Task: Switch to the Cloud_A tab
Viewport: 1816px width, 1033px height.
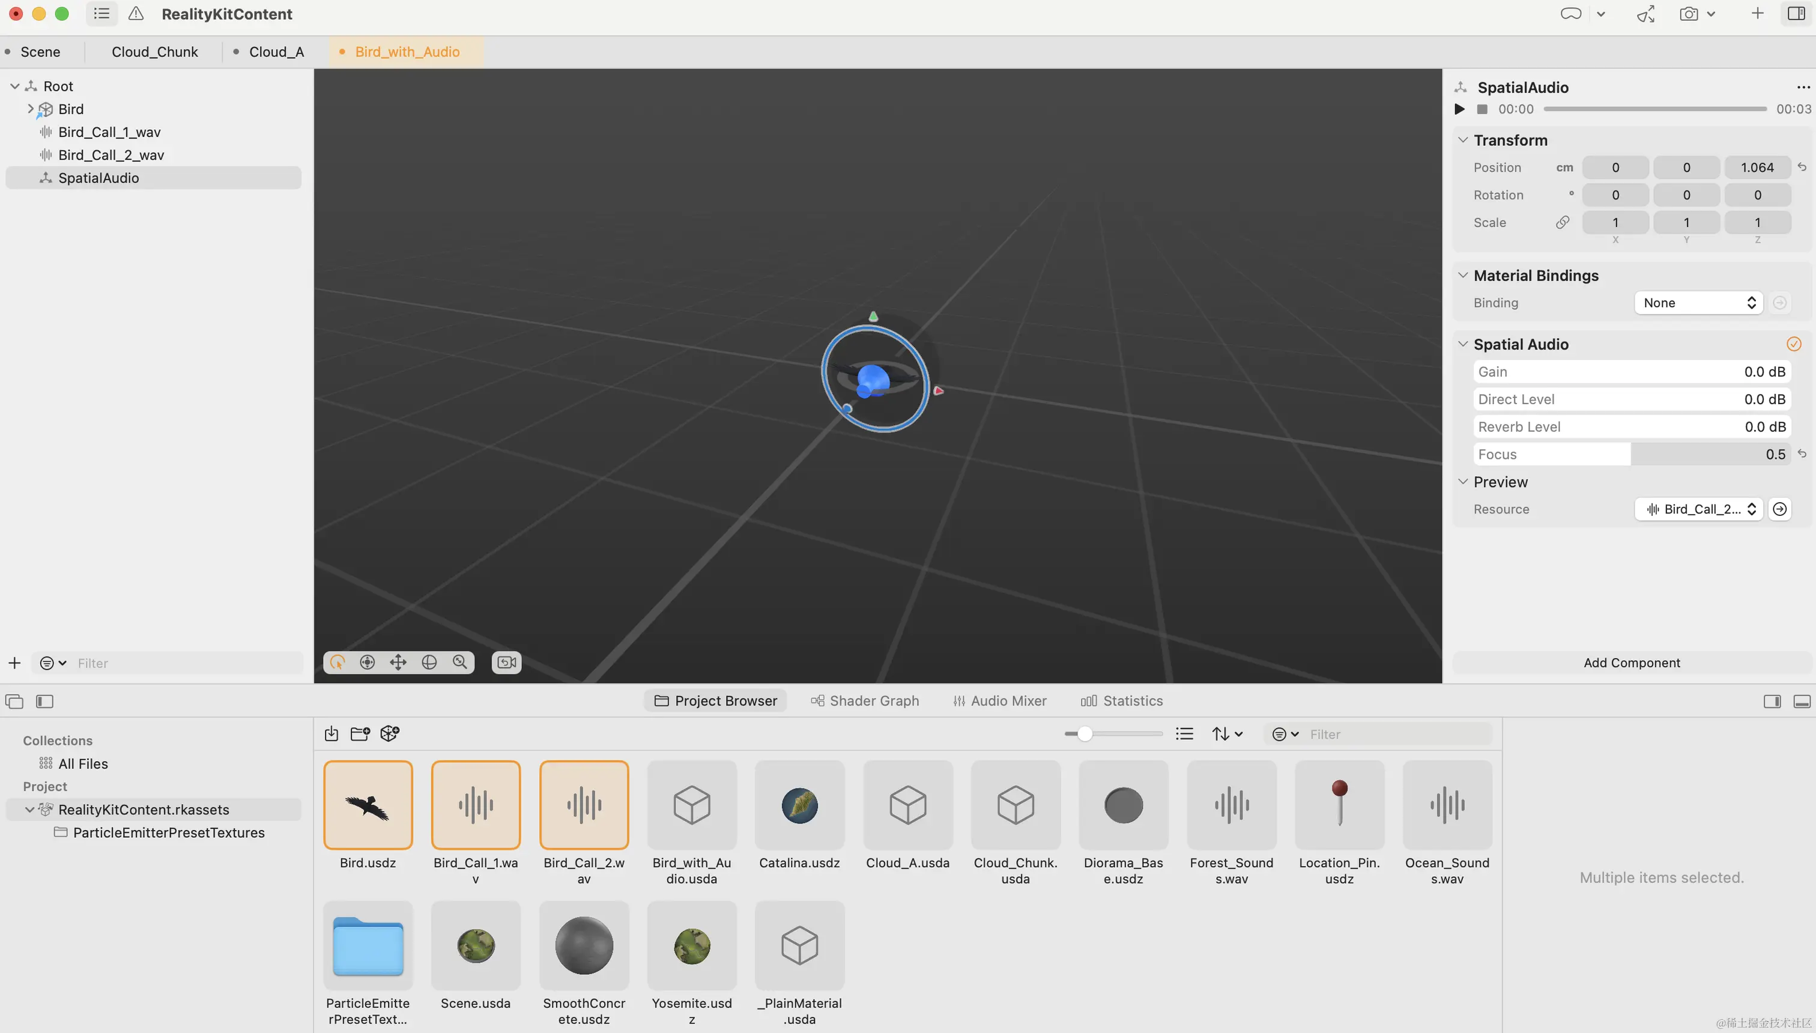Action: click(277, 52)
